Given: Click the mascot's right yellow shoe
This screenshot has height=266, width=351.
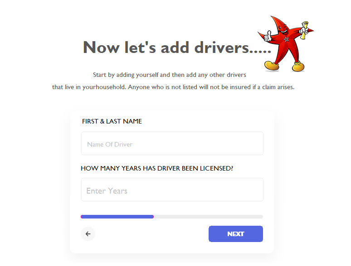Looking at the screenshot, I should pos(298,66).
